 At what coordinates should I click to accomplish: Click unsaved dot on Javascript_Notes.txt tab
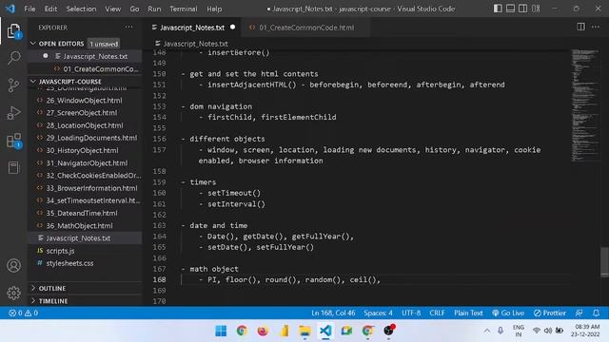click(x=232, y=28)
